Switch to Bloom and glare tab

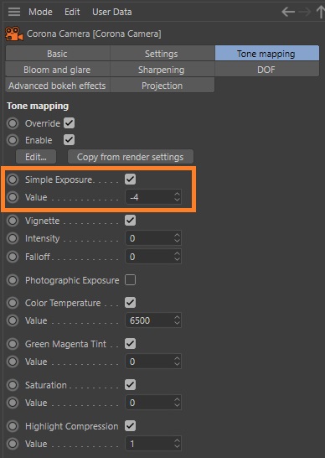click(58, 70)
